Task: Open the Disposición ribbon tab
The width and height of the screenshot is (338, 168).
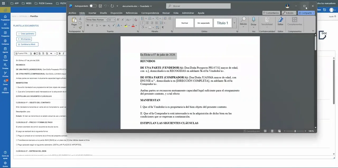Action: pos(116,13)
